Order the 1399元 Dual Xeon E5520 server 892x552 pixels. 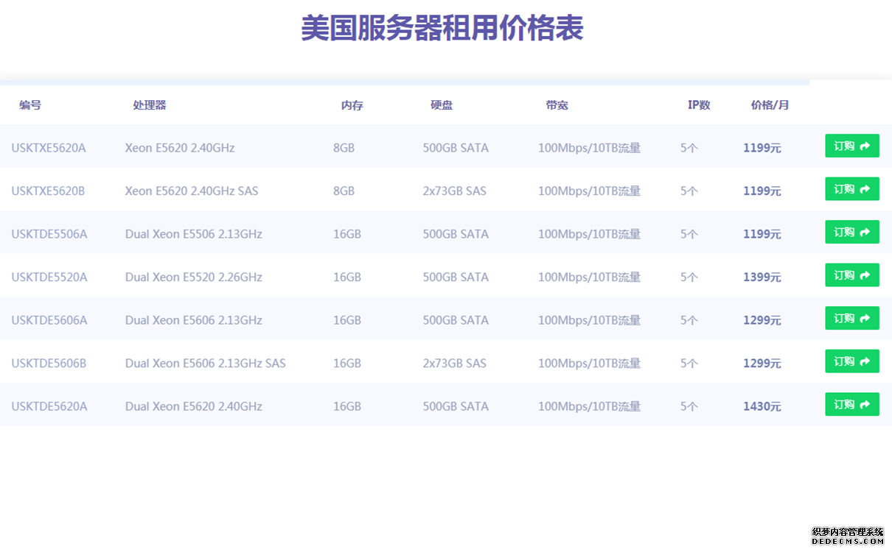tap(851, 275)
